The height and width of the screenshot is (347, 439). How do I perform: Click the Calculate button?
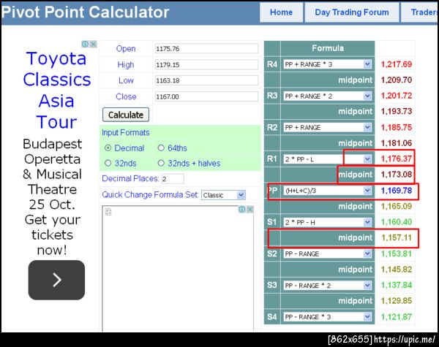tap(126, 115)
